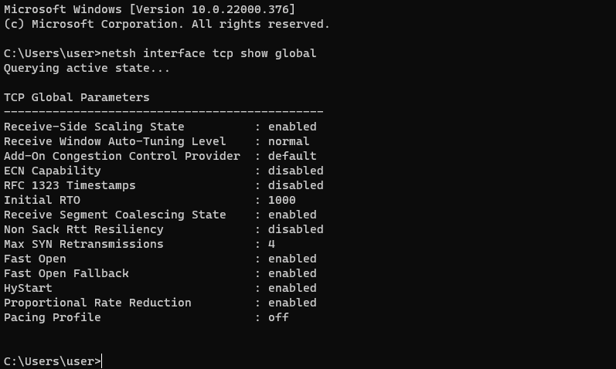616x369 pixels.
Task: Click the "Querying active state..." line
Action: [87, 68]
